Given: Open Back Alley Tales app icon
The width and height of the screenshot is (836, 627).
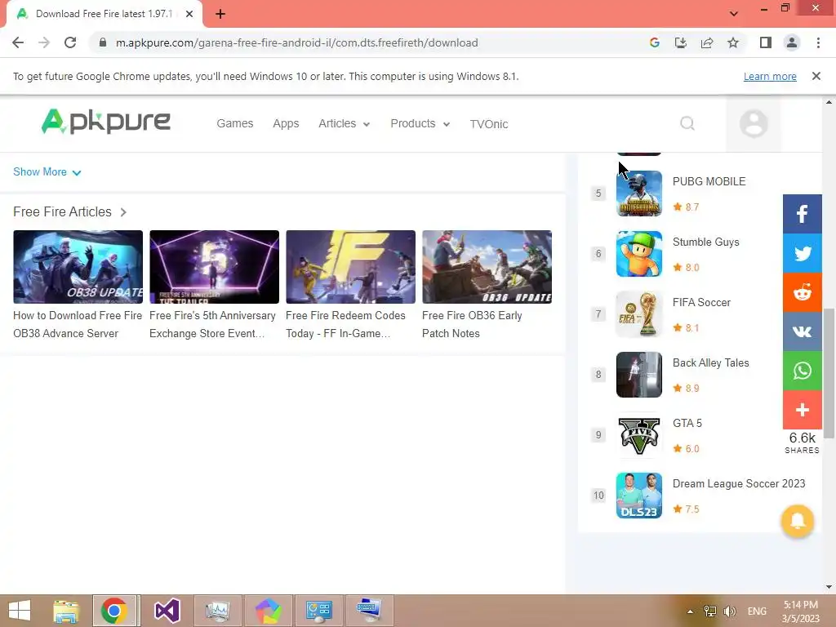Looking at the screenshot, I should [638, 374].
